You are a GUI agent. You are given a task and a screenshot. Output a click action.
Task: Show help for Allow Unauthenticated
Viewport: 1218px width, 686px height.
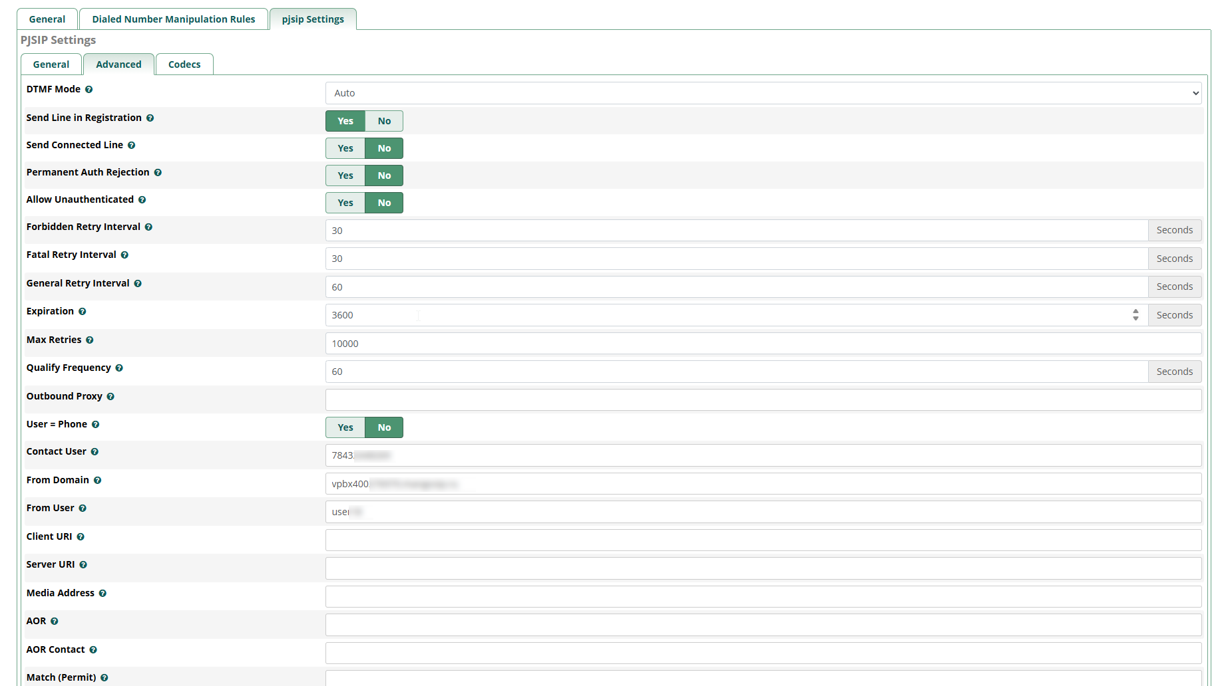tap(142, 200)
